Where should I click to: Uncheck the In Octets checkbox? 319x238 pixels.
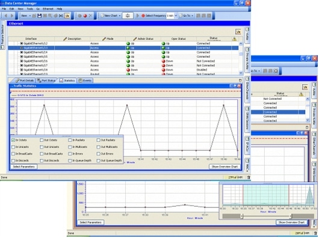coord(13,140)
